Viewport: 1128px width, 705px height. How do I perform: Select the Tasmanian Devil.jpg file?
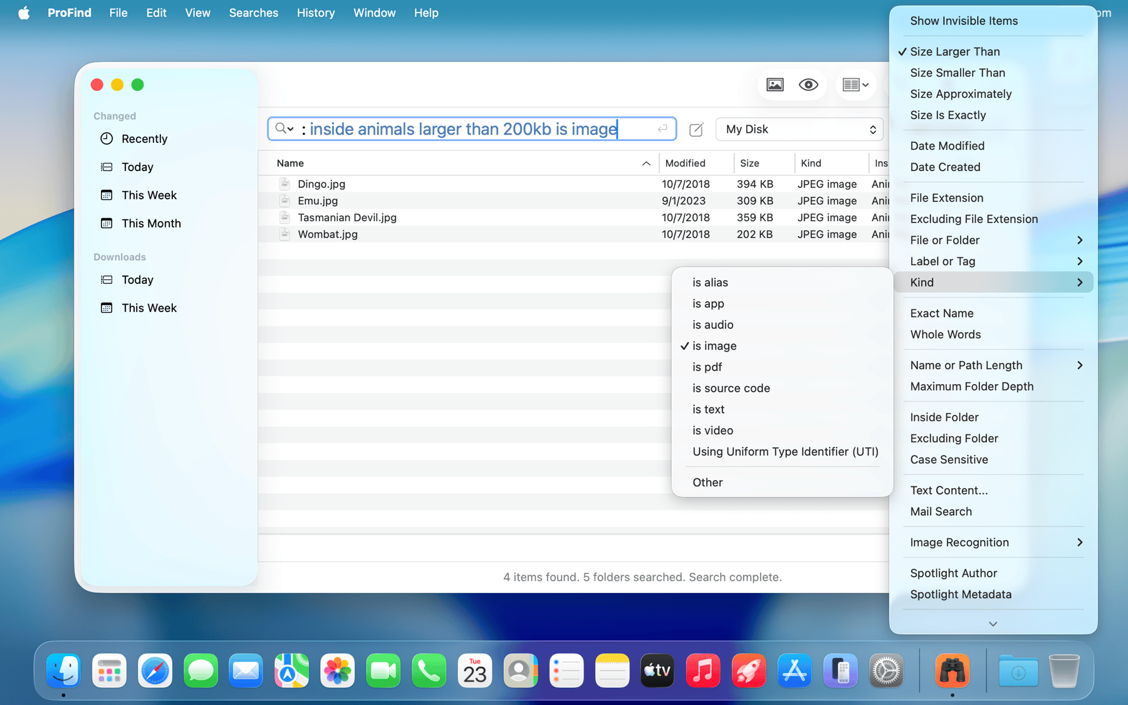click(573, 217)
